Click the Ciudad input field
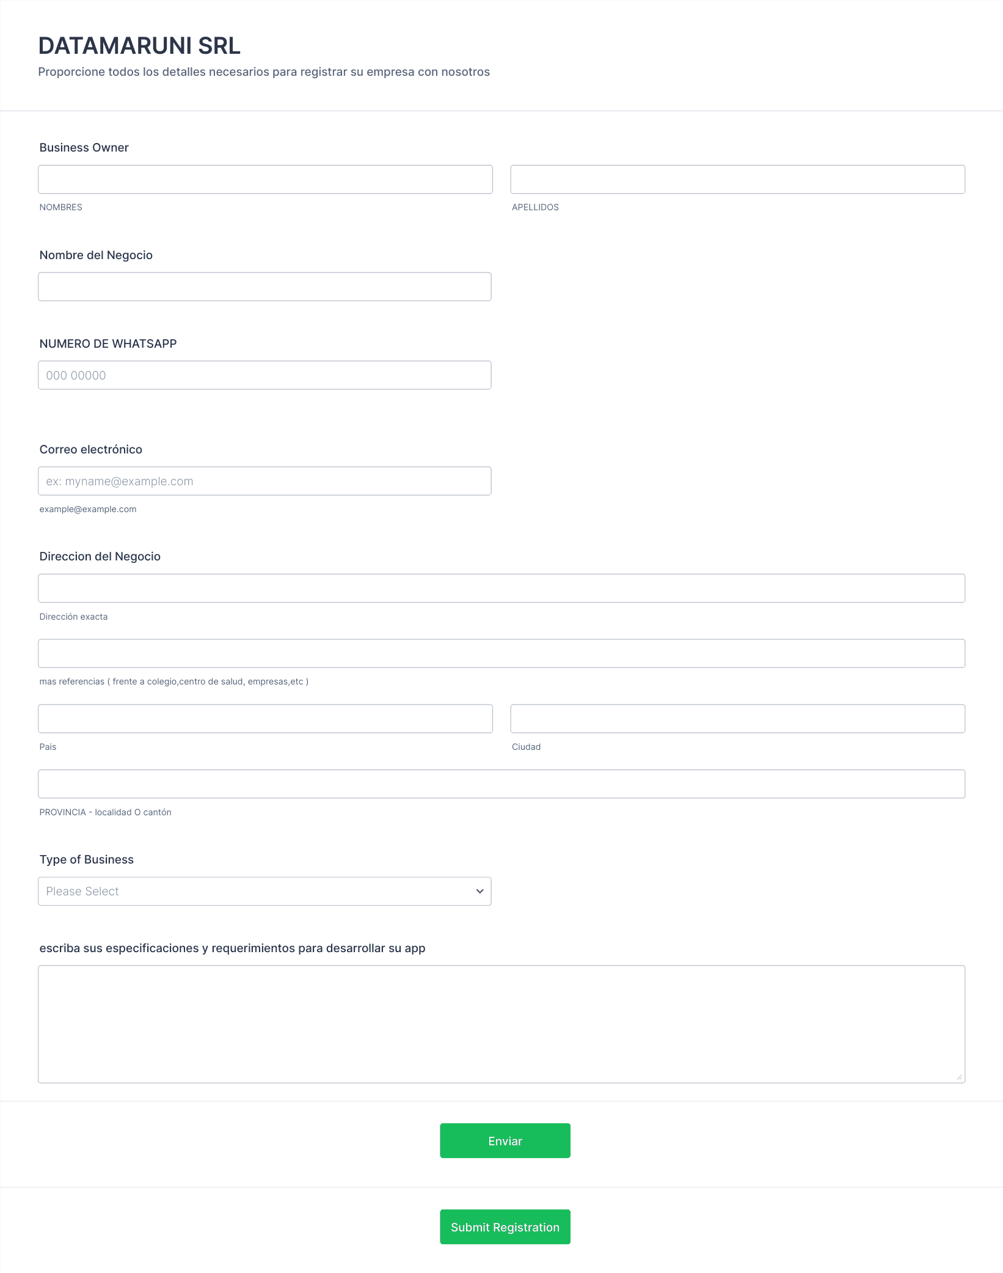Screen dimensions: 1003x1273 [x=737, y=719]
